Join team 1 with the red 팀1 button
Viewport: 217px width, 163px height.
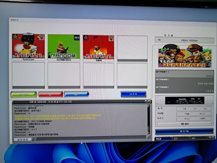coord(50,95)
